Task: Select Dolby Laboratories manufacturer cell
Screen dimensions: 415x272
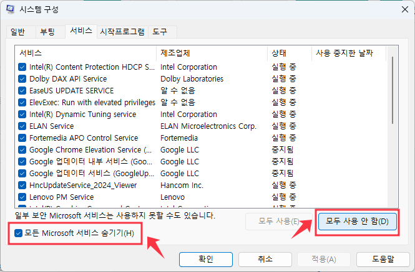Action: 192,79
